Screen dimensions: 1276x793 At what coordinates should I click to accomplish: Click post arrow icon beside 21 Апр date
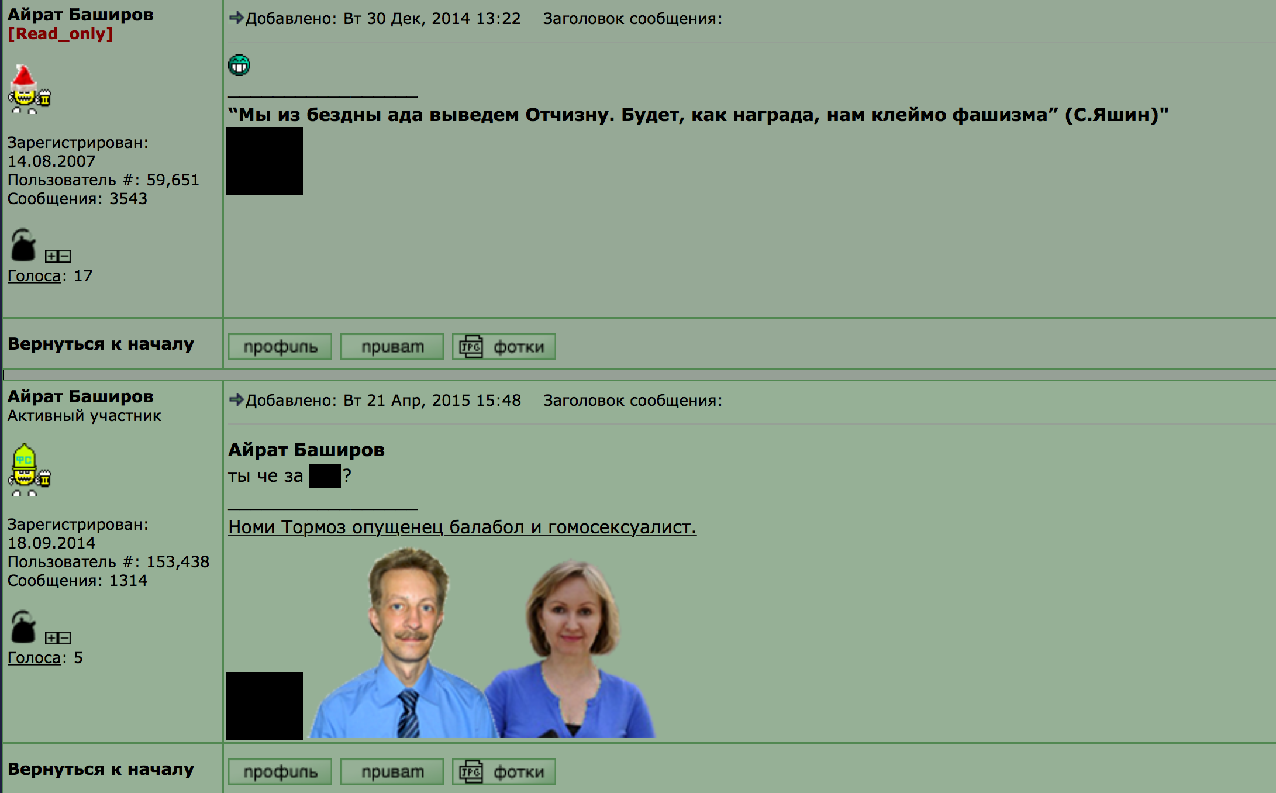(236, 399)
